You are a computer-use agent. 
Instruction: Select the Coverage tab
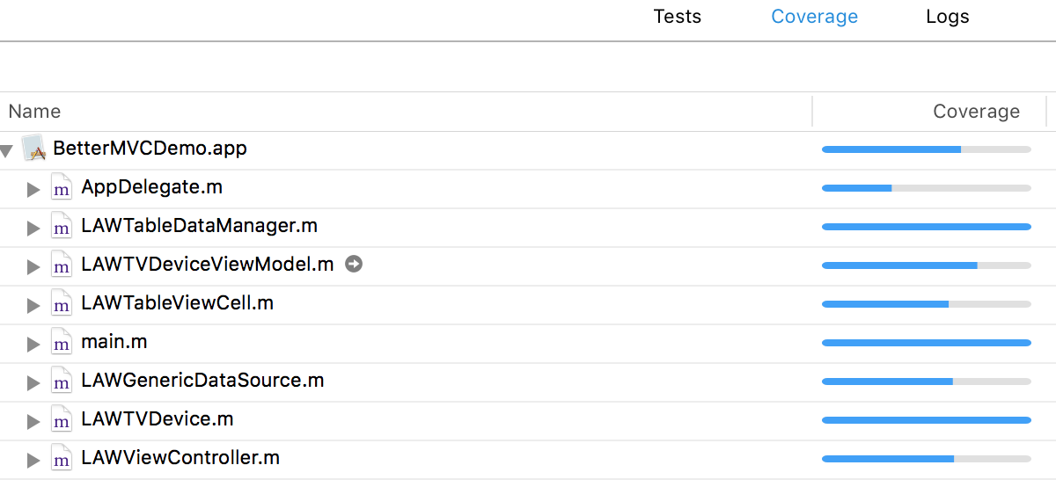[x=814, y=17]
